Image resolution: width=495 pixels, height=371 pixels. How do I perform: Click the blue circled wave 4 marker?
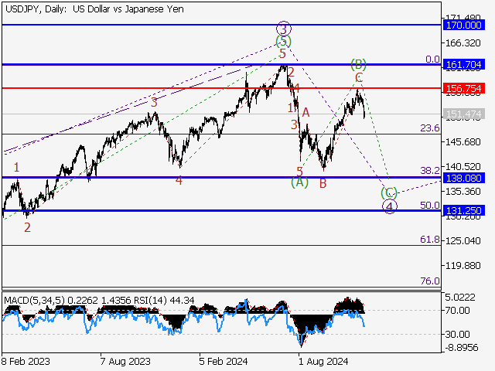coord(390,206)
